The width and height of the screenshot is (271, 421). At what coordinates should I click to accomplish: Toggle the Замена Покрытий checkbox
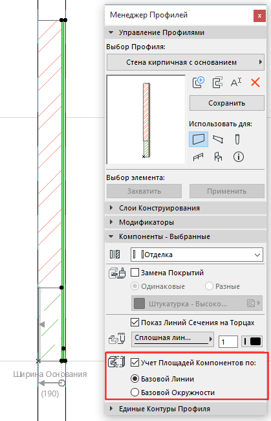(x=135, y=273)
